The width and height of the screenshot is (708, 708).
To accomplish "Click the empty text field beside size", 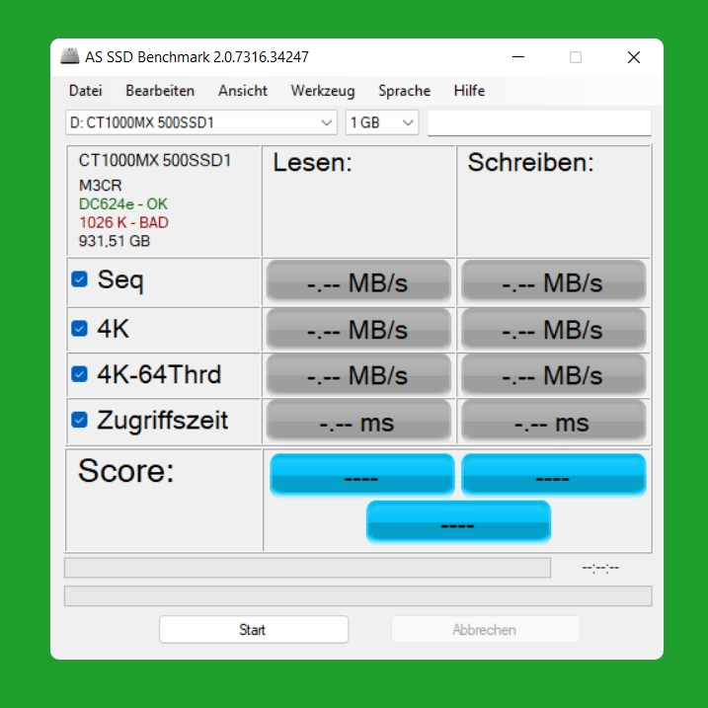I will tap(539, 122).
